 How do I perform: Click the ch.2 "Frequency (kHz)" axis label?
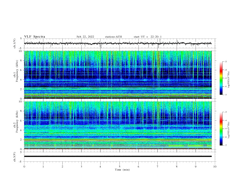(x=17, y=122)
